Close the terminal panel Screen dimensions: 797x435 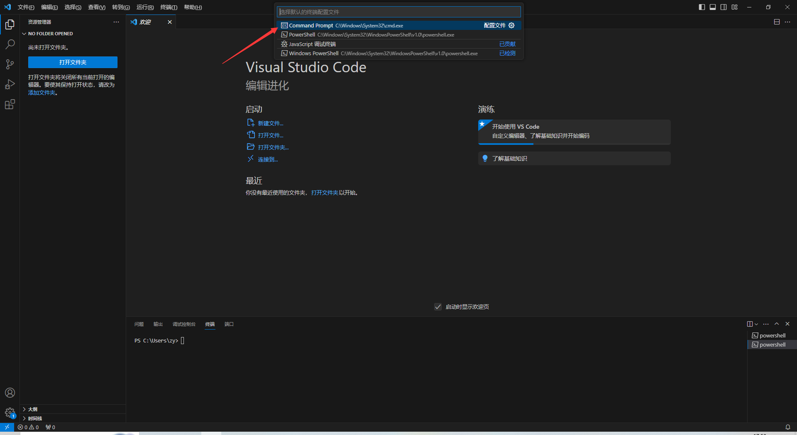pyautogui.click(x=787, y=324)
